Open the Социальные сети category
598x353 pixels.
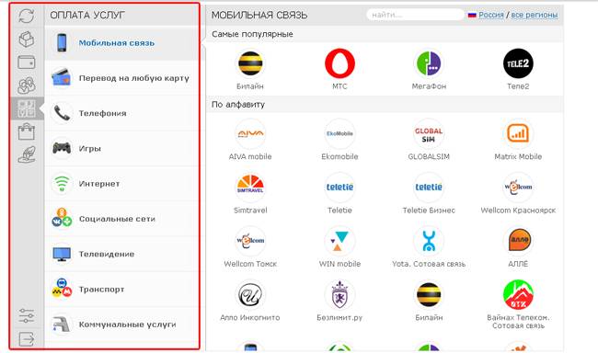tap(121, 219)
